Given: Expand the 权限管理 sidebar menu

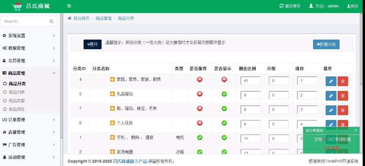Looking at the screenshot, I should 30,48.
